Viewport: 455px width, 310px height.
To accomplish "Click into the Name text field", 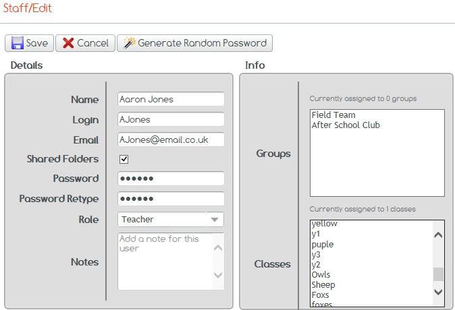I will [x=170, y=99].
